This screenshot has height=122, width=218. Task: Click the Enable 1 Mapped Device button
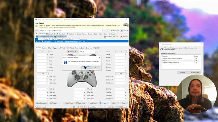tap(45, 37)
